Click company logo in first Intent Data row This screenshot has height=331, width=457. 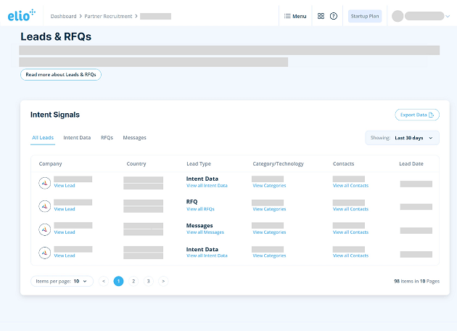pyautogui.click(x=44, y=183)
